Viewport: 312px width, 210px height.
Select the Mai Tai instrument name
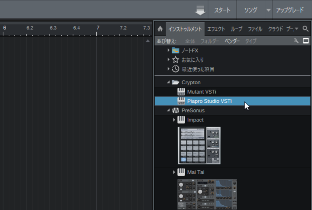[196, 172]
